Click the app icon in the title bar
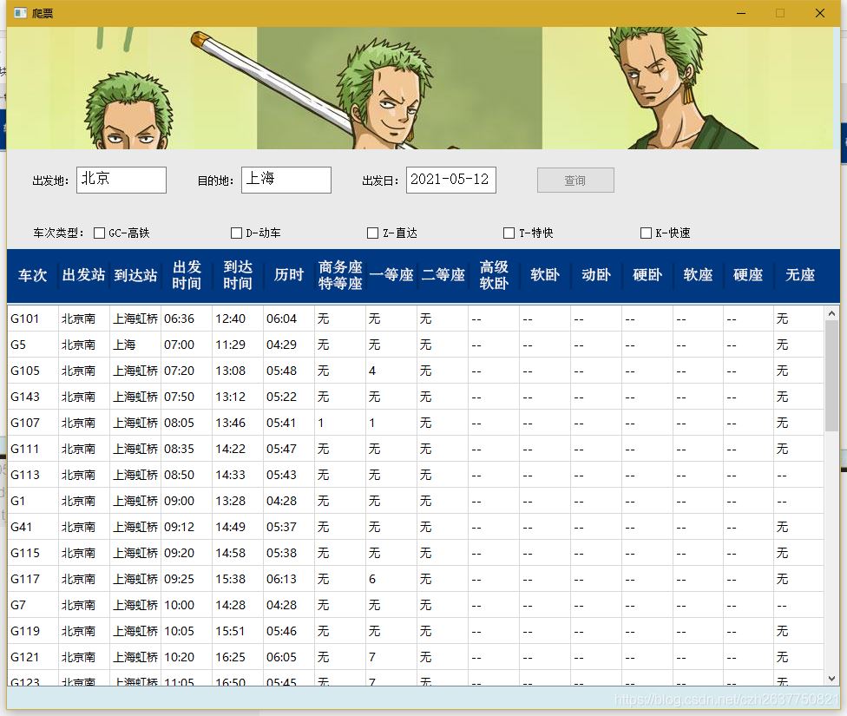 [x=21, y=12]
